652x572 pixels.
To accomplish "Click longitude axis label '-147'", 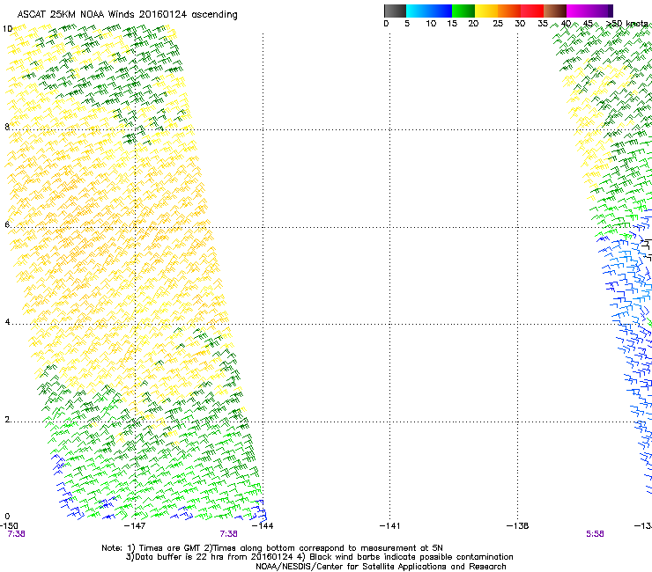I will (x=135, y=526).
